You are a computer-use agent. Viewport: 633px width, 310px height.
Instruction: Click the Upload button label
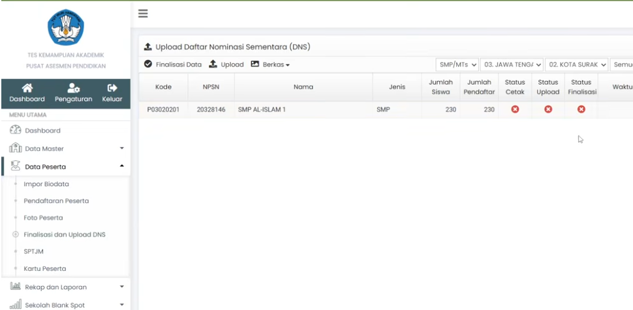(x=232, y=64)
